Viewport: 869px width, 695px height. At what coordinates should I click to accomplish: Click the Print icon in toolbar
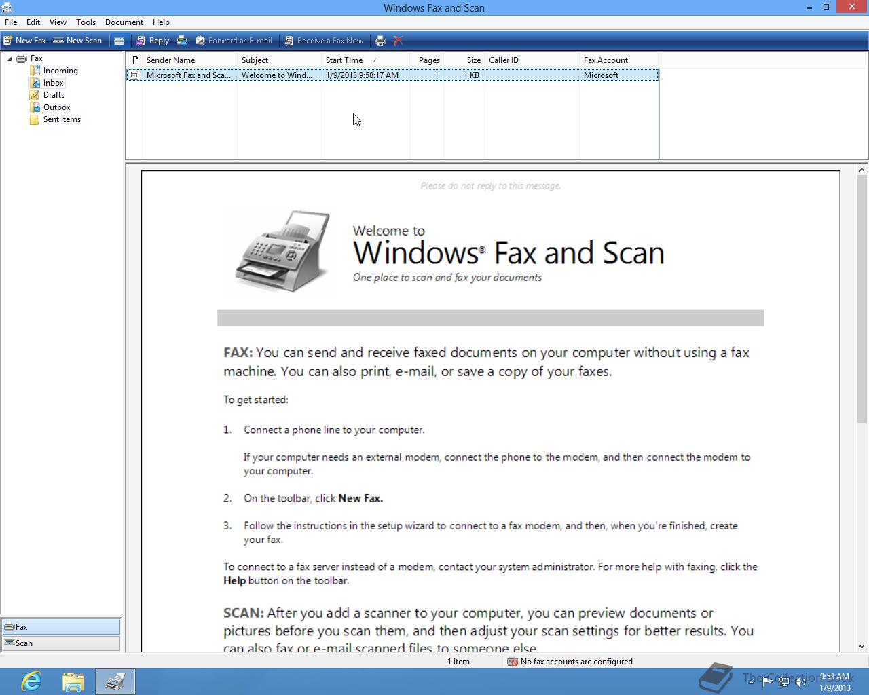[x=380, y=41]
